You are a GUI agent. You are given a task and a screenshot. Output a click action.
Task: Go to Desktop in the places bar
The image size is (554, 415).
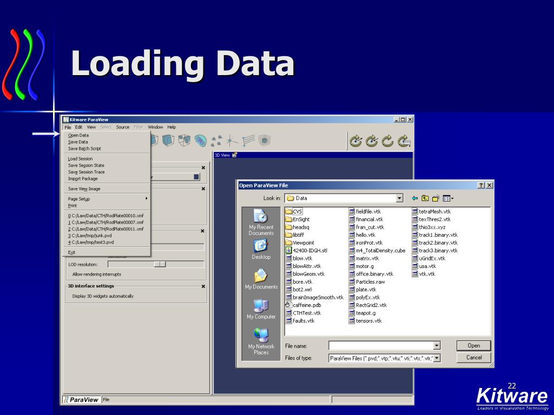pos(261,250)
